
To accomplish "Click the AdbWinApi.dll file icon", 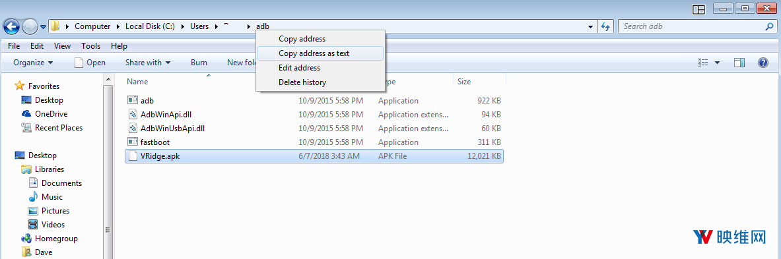I will click(x=133, y=114).
